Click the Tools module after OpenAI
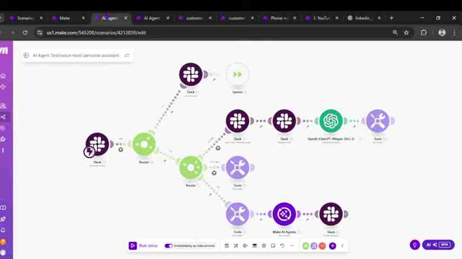 [378, 121]
